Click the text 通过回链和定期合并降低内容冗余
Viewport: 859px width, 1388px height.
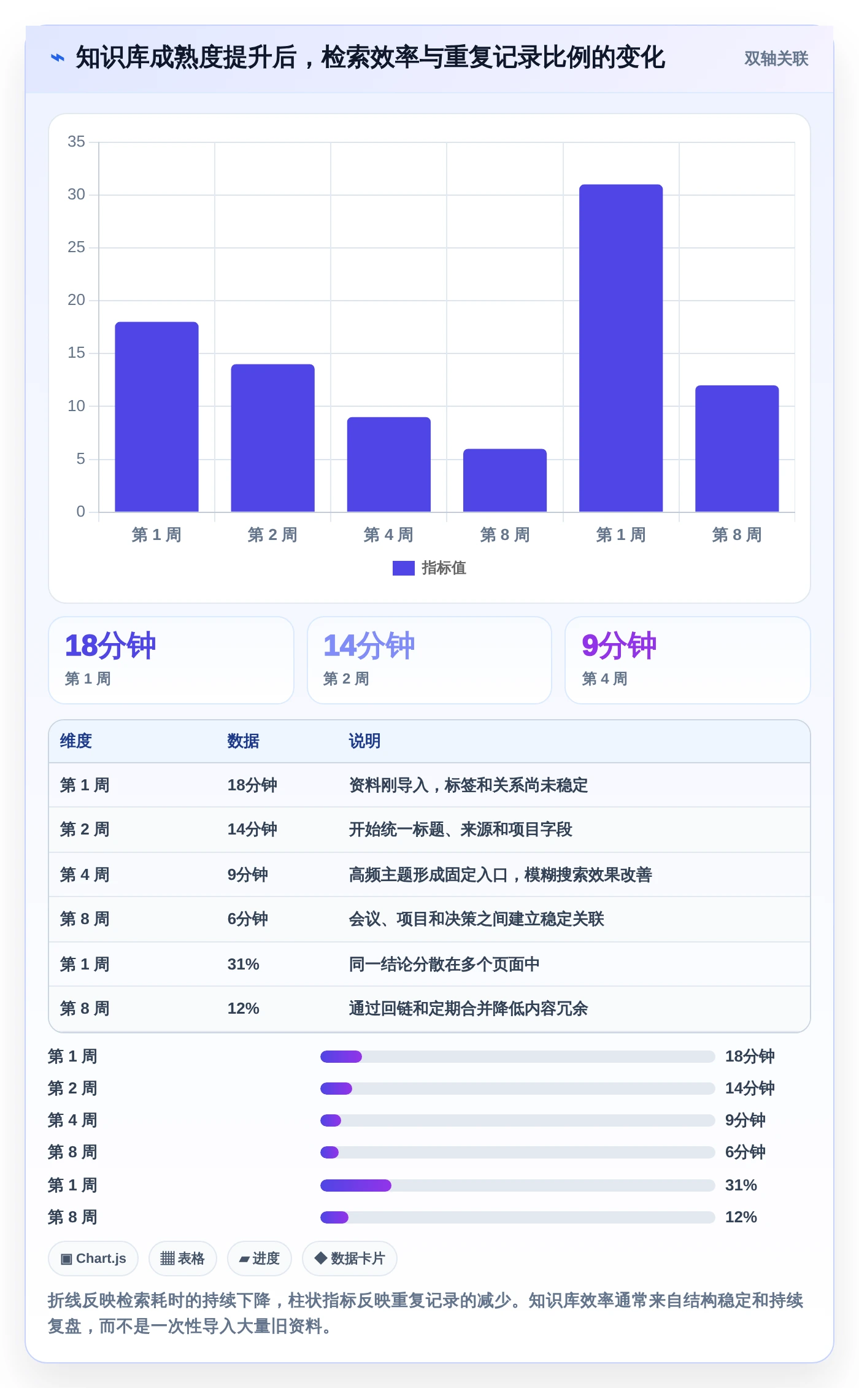tap(468, 1009)
